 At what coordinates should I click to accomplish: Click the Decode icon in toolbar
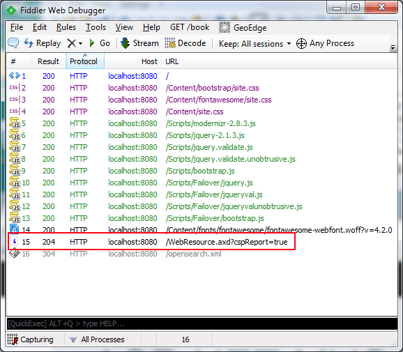click(170, 43)
